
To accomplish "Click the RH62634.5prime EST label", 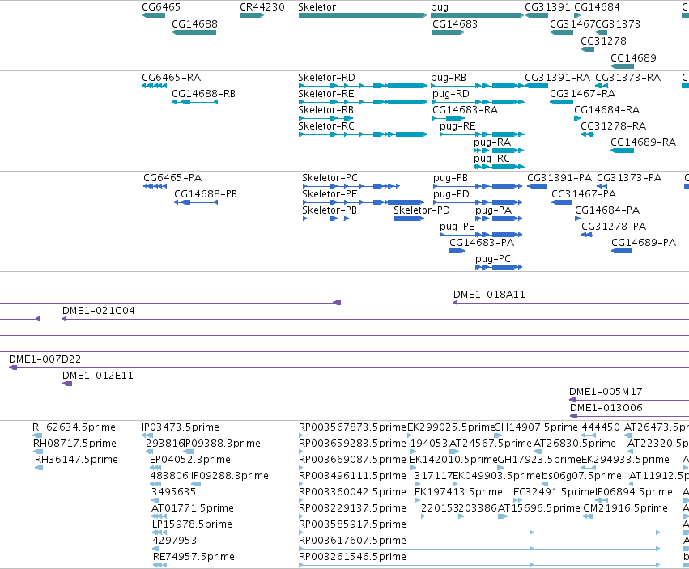I will [74, 427].
